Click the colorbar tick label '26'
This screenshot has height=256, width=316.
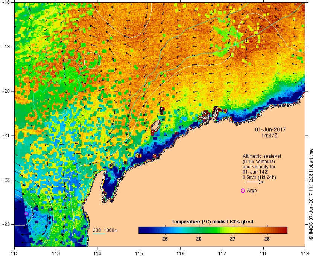tap(199, 239)
